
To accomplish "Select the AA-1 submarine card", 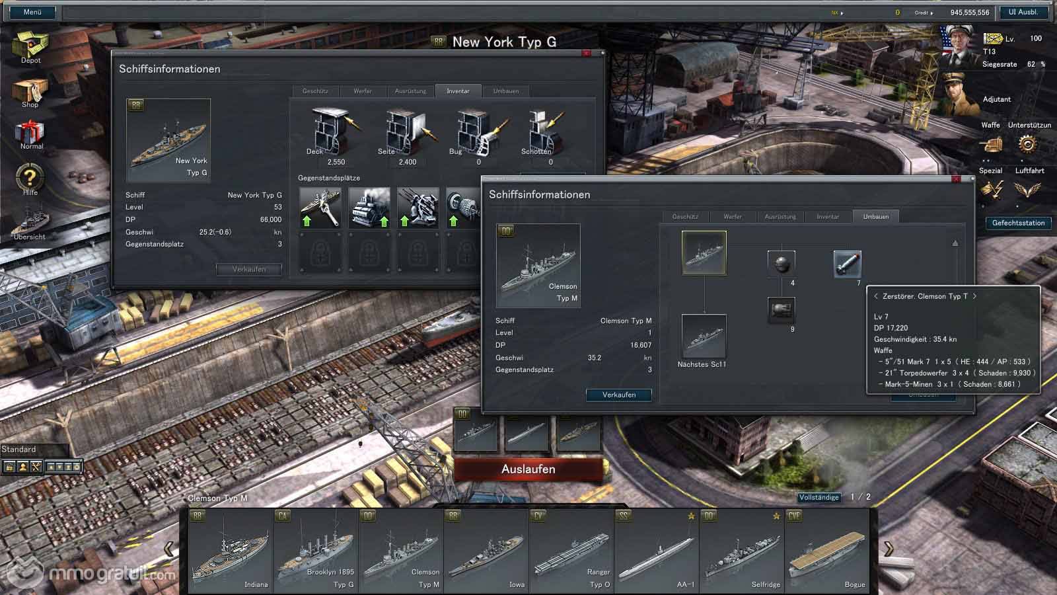I will pyautogui.click(x=657, y=551).
